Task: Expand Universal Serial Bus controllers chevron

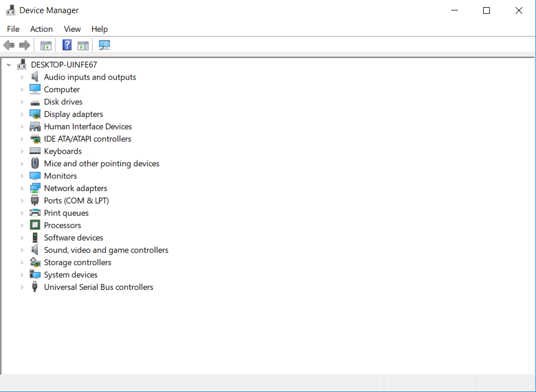Action: 22,287
